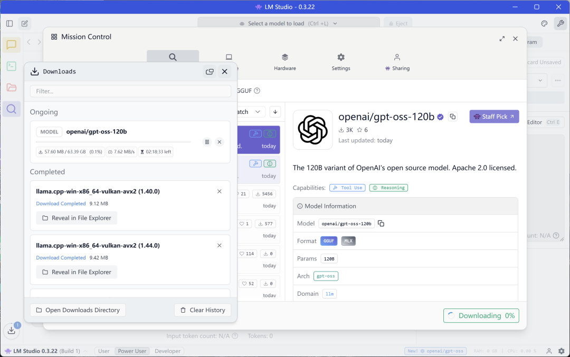Switch to Power User mode
570x357 pixels.
(132, 351)
